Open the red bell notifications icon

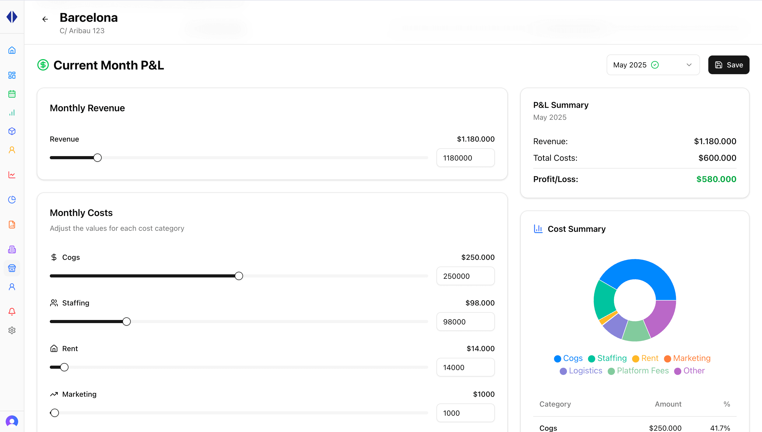point(12,311)
